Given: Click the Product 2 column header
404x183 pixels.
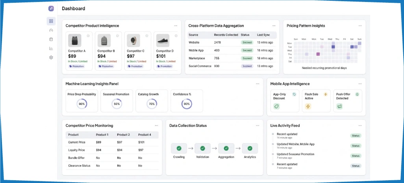Looking at the screenshot, I should (123, 135).
